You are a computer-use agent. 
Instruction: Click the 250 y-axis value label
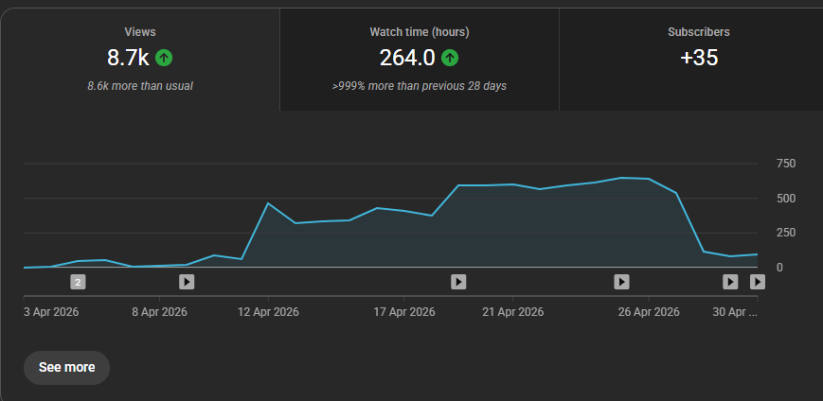786,233
